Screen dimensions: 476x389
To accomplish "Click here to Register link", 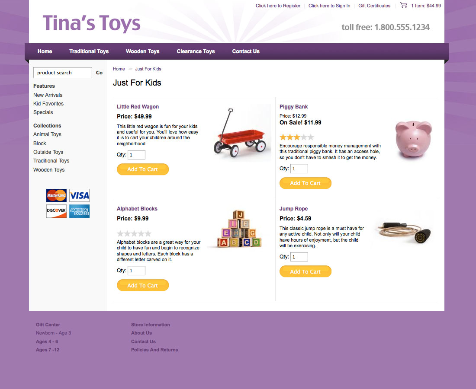I will pyautogui.click(x=278, y=6).
